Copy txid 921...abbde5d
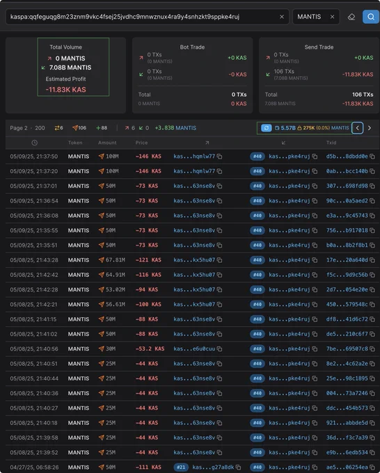This screenshot has height=473, width=380. [x=372, y=423]
